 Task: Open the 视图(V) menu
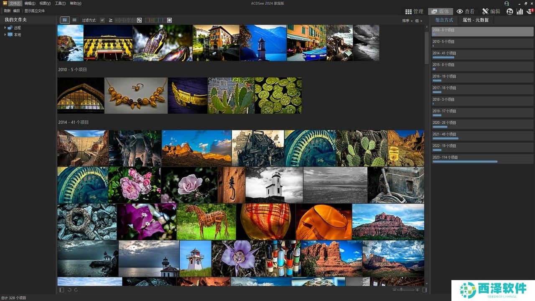[45, 3]
